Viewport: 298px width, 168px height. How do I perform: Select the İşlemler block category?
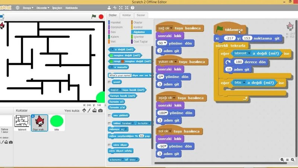point(139,37)
